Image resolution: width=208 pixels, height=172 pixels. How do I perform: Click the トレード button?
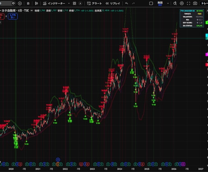(204, 3)
